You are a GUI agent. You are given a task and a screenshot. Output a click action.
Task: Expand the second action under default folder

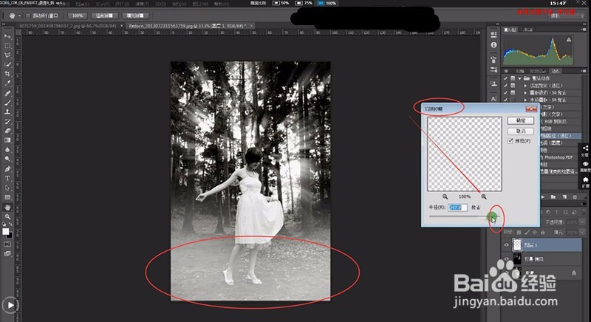tap(525, 92)
